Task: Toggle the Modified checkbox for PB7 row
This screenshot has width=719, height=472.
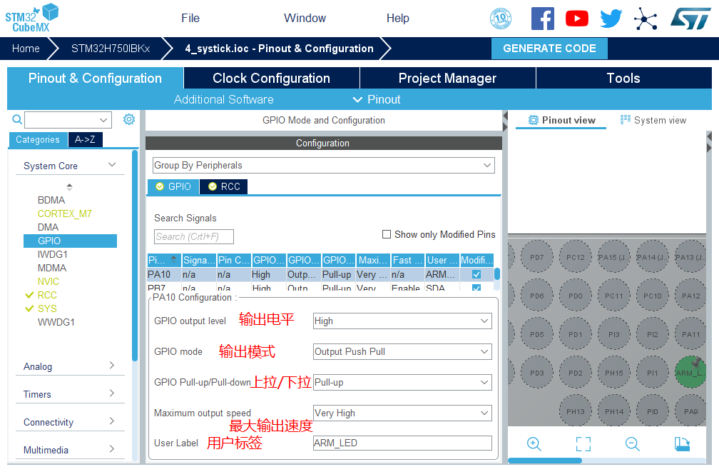Action: coord(476,288)
